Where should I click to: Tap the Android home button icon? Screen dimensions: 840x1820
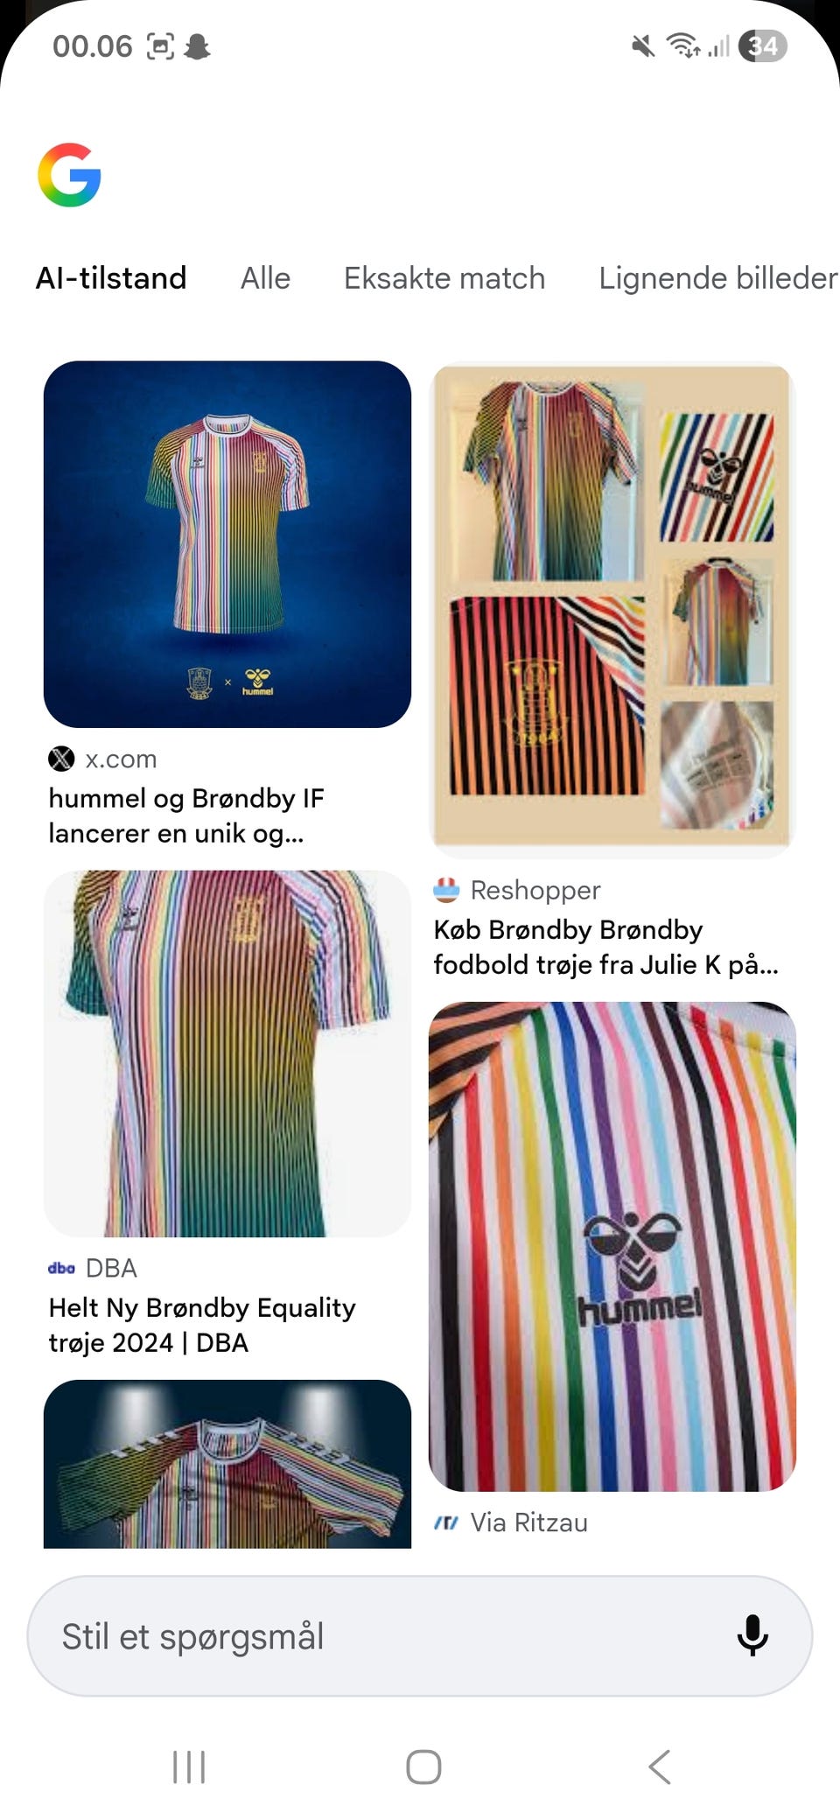pyautogui.click(x=423, y=1767)
